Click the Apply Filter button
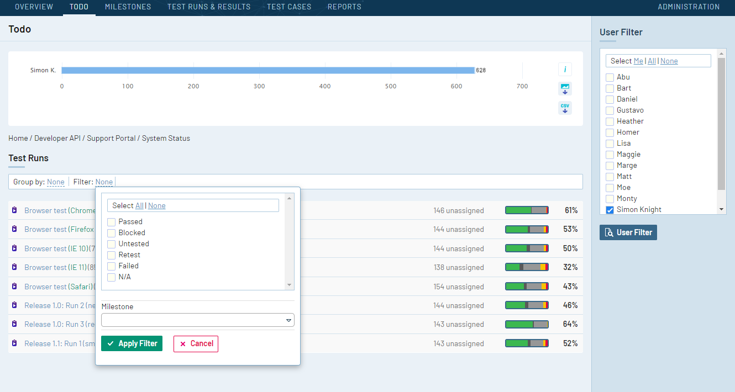735x392 pixels. 132,343
